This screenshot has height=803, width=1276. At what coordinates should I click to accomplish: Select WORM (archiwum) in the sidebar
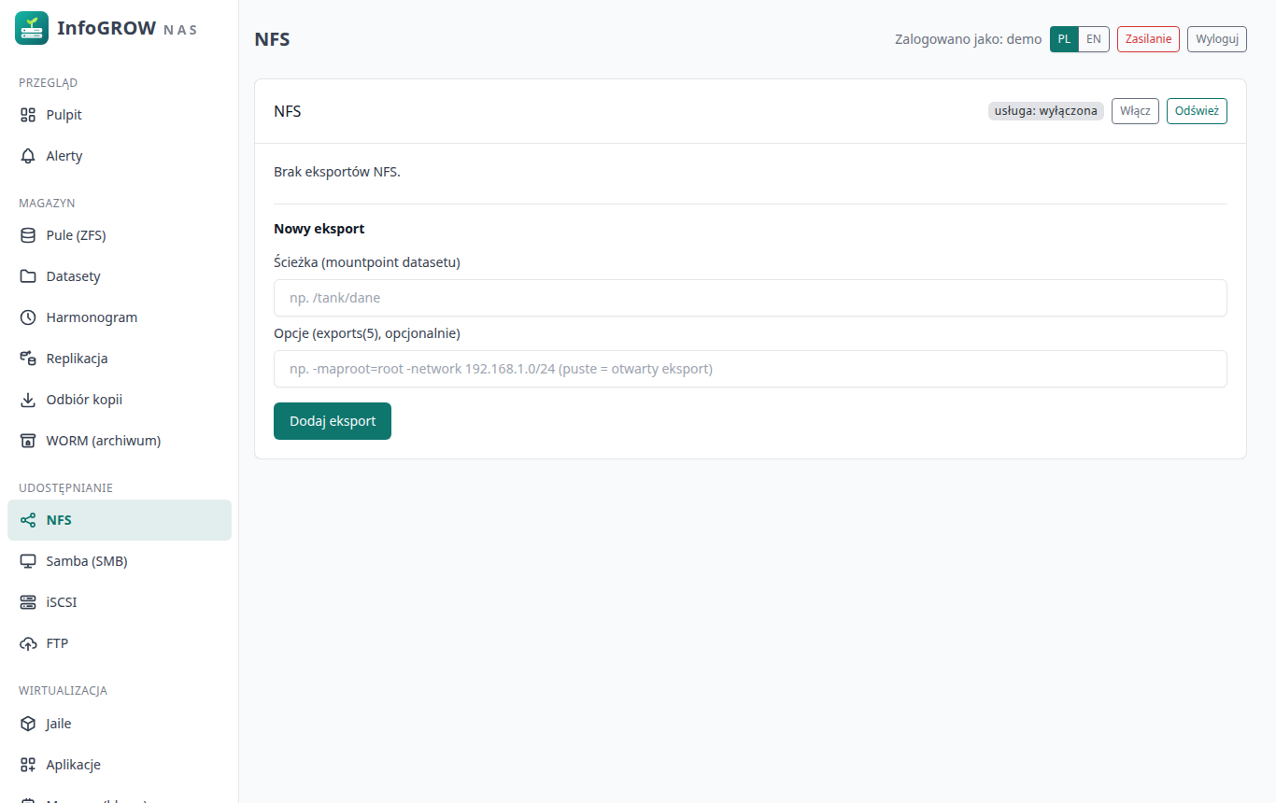point(120,441)
